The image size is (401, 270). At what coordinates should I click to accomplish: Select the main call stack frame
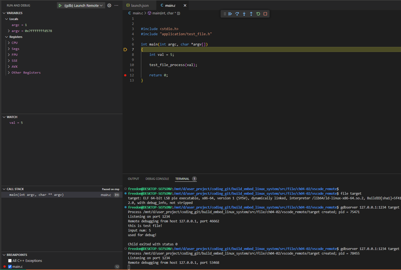point(62,195)
